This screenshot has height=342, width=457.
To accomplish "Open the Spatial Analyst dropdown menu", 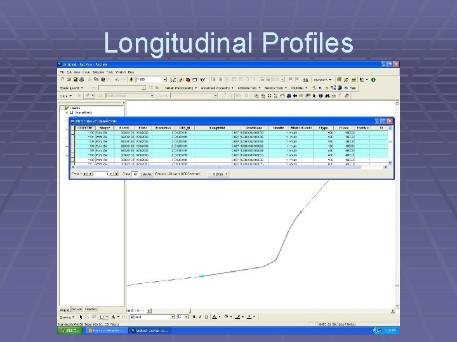I will point(71,88).
